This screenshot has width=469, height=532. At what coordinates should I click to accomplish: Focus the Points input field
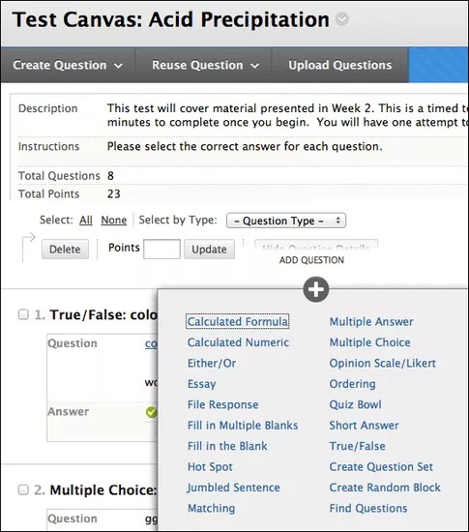coord(161,249)
